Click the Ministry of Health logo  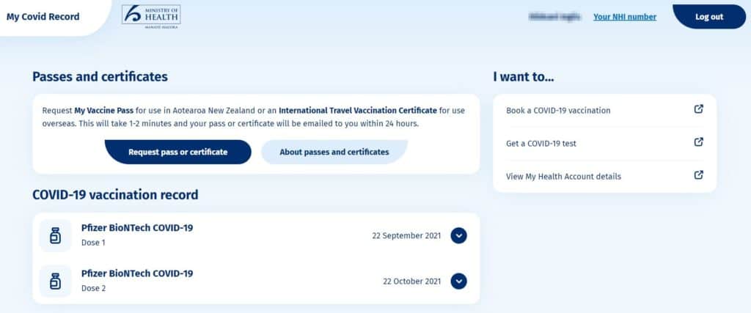click(151, 17)
